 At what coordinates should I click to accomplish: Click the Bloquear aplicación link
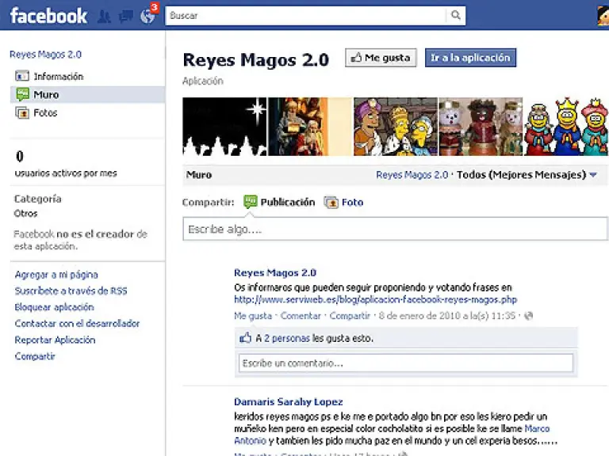(54, 307)
